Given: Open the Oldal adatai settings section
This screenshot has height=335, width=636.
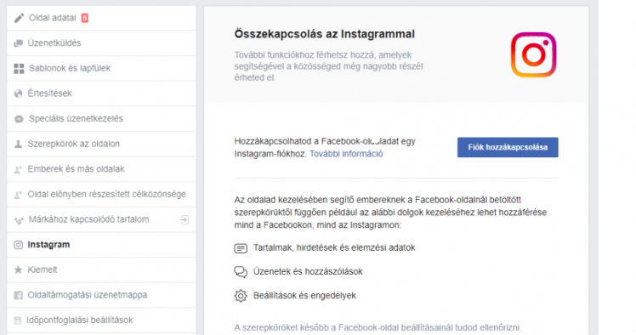Looking at the screenshot, I should tap(101, 18).
